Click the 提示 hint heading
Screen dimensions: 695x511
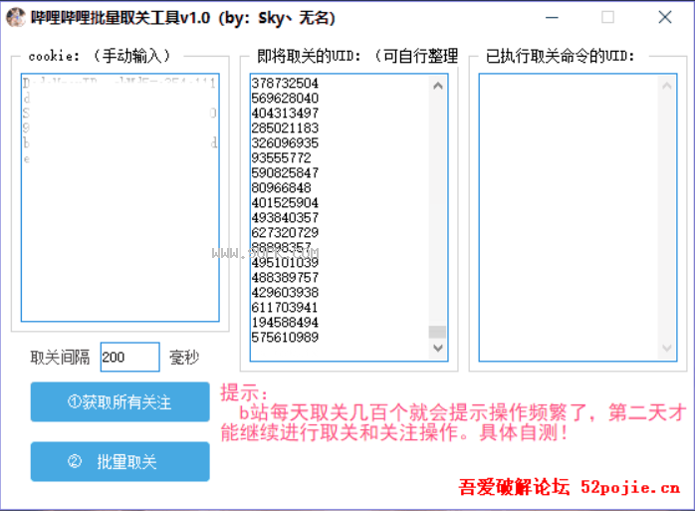click(244, 392)
